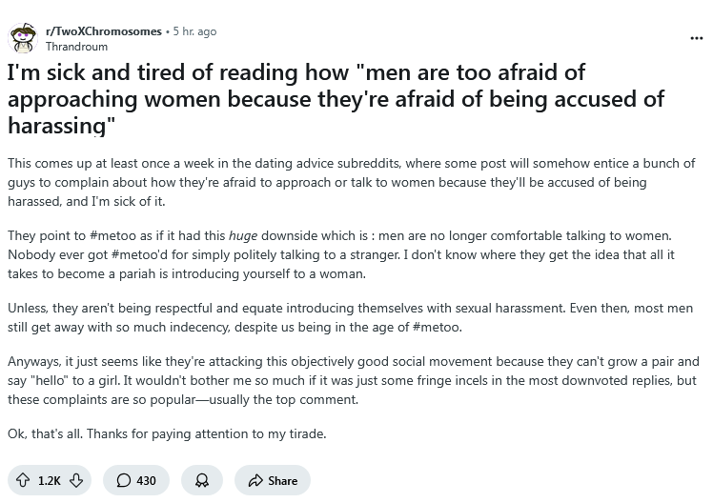Downvote the post with the down arrow
Image resolution: width=713 pixels, height=503 pixels.
point(76,480)
